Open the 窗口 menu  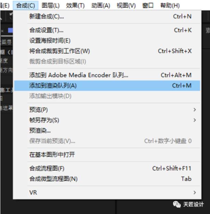[x=148, y=5]
